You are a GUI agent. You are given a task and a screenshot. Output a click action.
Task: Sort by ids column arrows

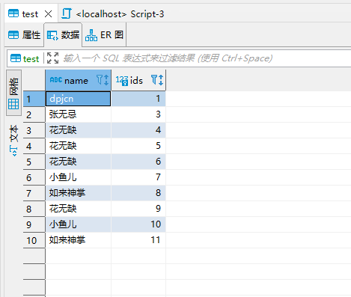point(161,80)
